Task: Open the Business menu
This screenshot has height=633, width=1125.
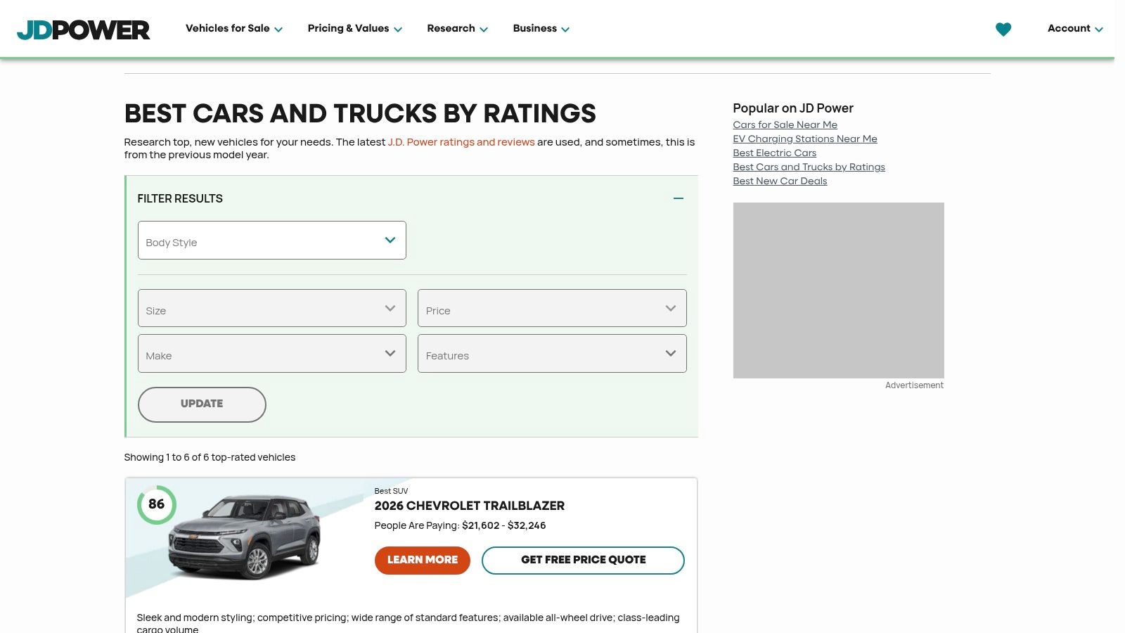Action: [x=541, y=29]
